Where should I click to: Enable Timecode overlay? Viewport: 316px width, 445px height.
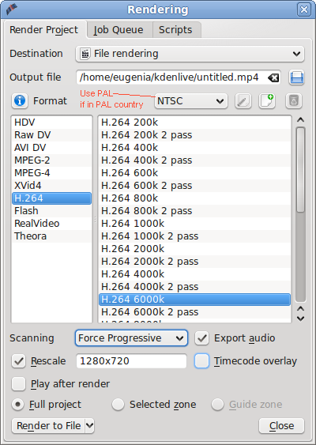point(201,361)
